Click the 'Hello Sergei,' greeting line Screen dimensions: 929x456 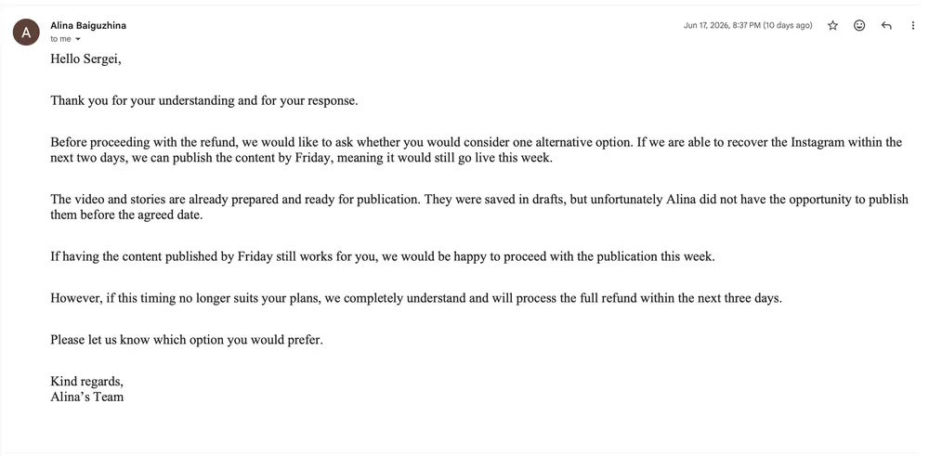(85, 59)
